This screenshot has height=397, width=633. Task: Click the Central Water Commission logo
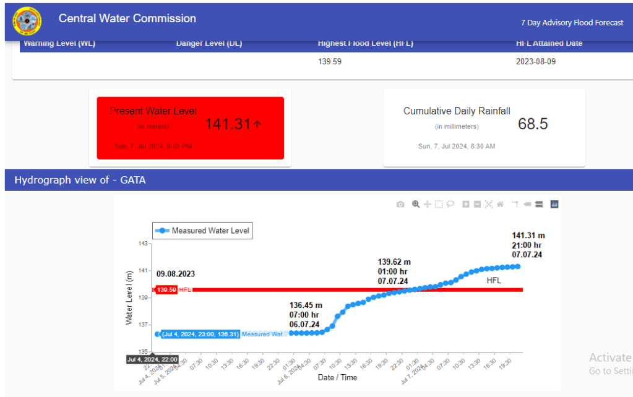(28, 22)
